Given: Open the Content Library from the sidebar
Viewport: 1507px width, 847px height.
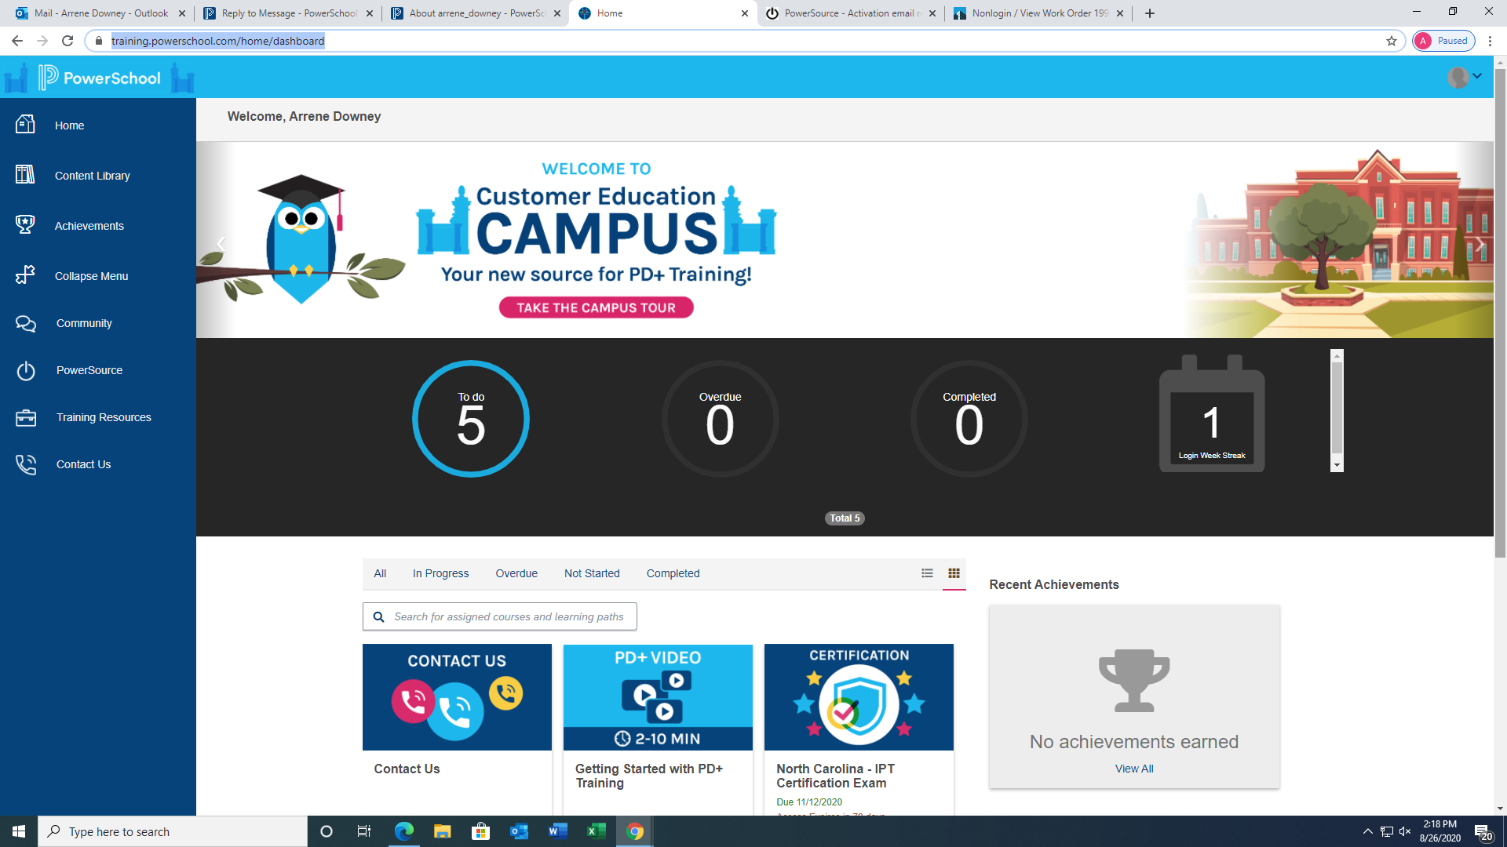Looking at the screenshot, I should pos(92,176).
